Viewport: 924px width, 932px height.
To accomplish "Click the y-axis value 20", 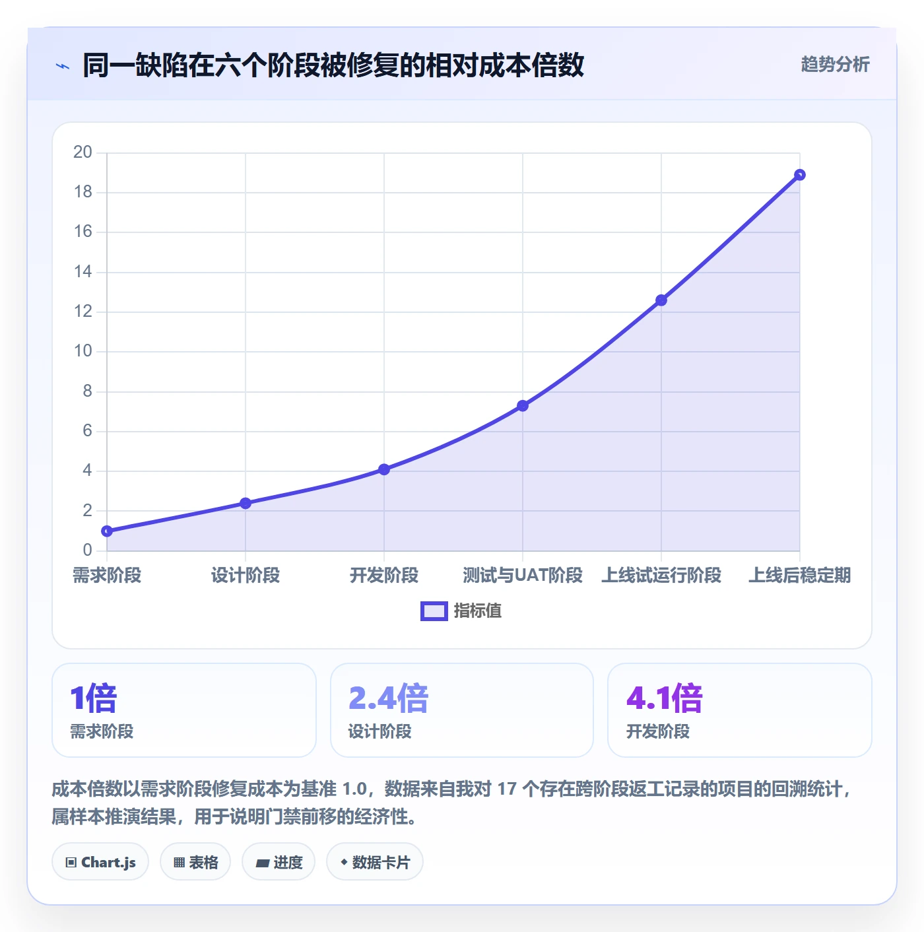I will [x=82, y=152].
